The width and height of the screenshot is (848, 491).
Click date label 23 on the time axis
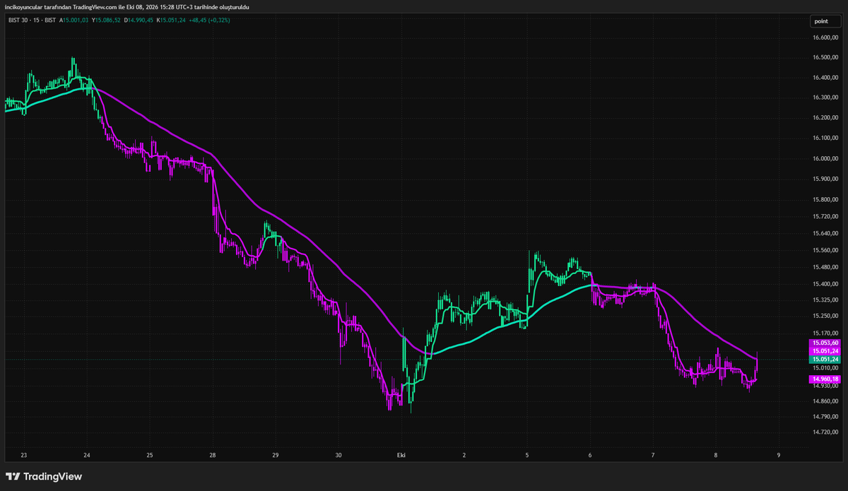24,456
